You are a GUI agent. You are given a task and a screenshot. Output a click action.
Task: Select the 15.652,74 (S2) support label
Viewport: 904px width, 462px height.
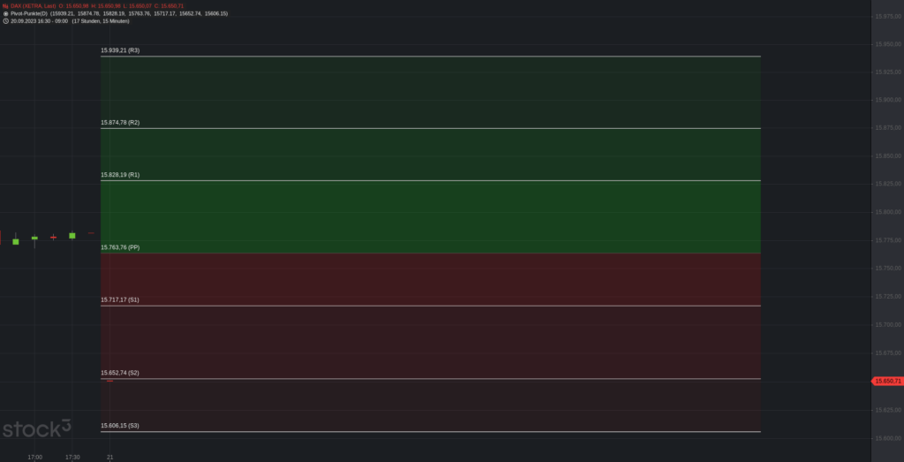click(120, 373)
